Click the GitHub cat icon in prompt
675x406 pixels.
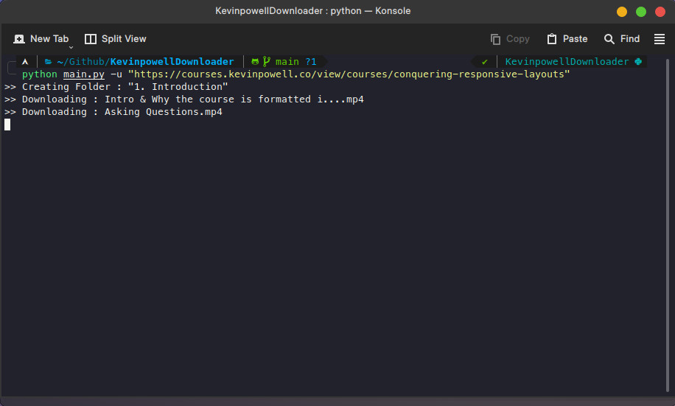(x=255, y=62)
